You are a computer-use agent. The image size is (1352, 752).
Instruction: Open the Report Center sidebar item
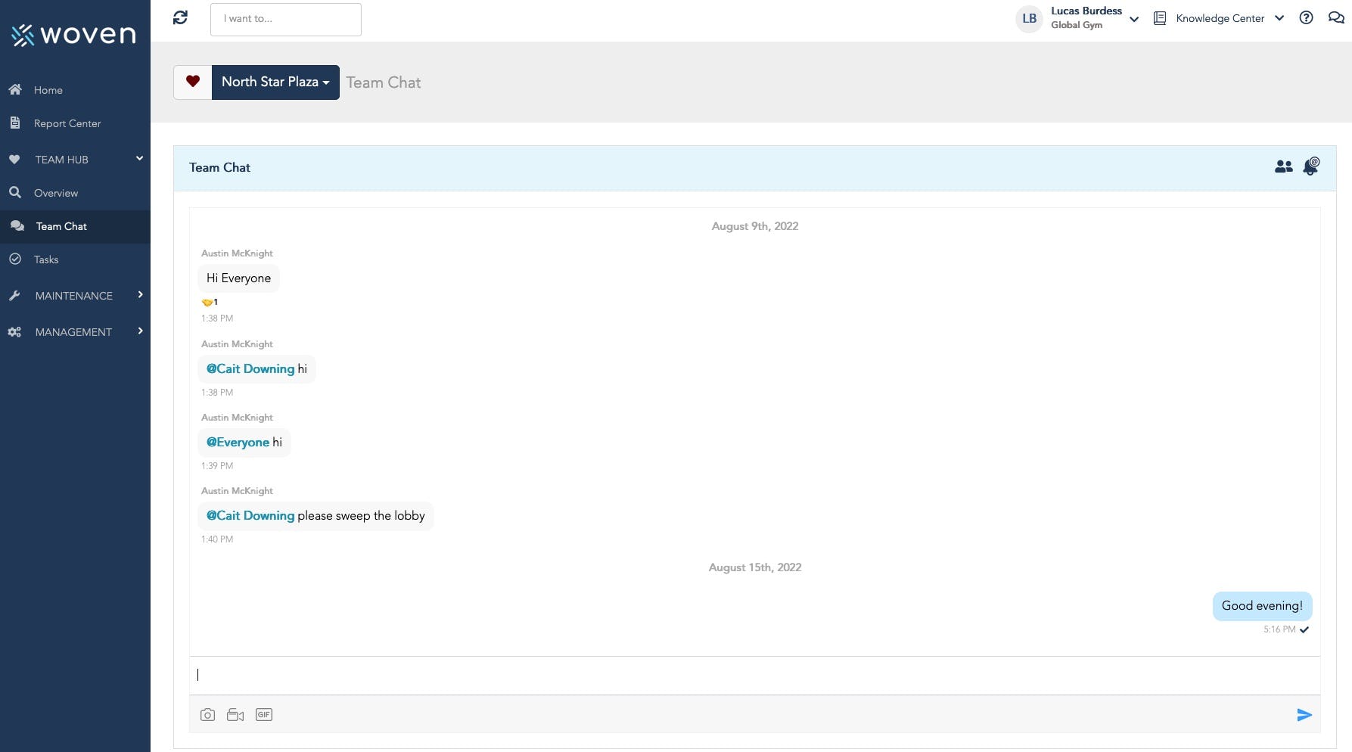(67, 123)
